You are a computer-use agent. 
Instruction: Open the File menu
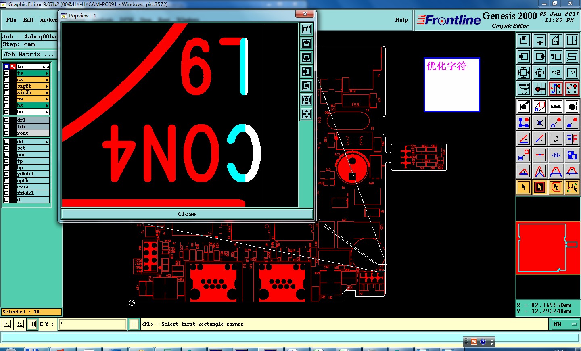[11, 20]
